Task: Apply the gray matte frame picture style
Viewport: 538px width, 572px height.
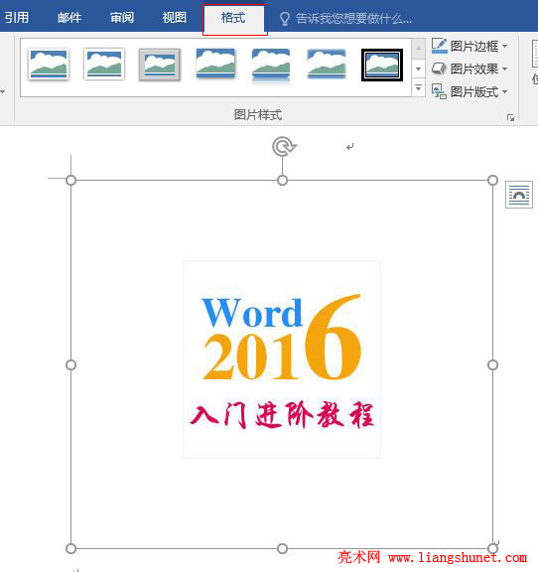Action: (160, 65)
